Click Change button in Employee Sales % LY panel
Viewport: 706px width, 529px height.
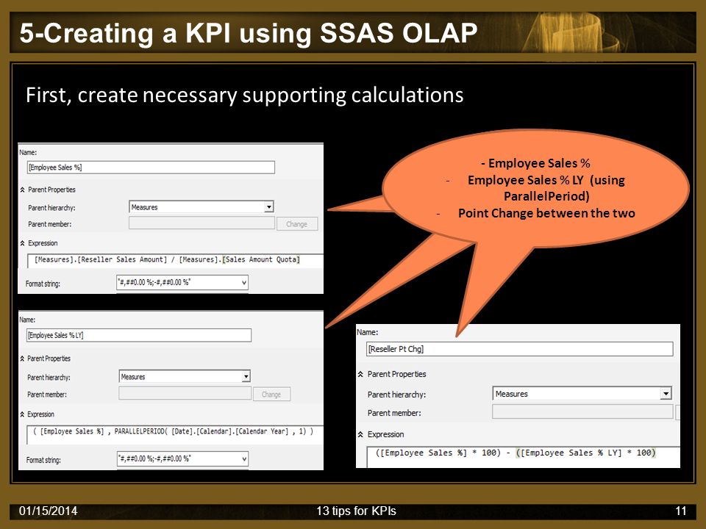[x=271, y=394]
